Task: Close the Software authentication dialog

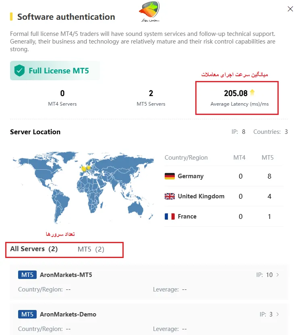Action: tap(290, 9)
